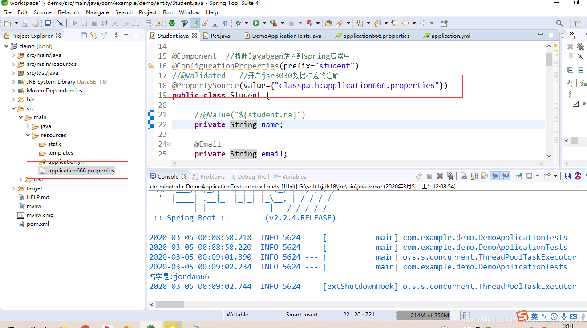Image resolution: width=587 pixels, height=328 pixels.
Task: Click the Open Type icon
Action: pyautogui.click(x=328, y=23)
